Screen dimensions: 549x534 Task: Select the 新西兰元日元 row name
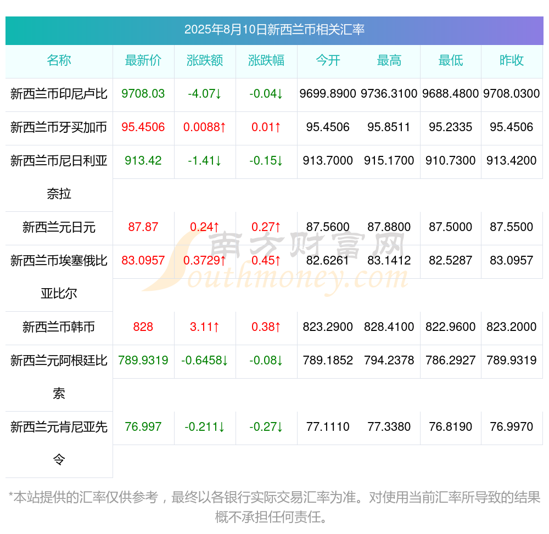pos(59,227)
